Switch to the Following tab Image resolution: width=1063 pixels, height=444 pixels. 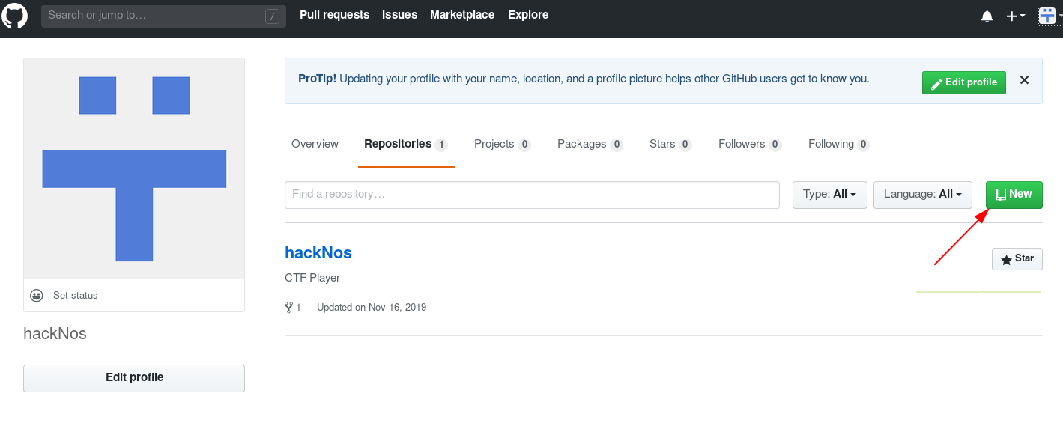838,144
